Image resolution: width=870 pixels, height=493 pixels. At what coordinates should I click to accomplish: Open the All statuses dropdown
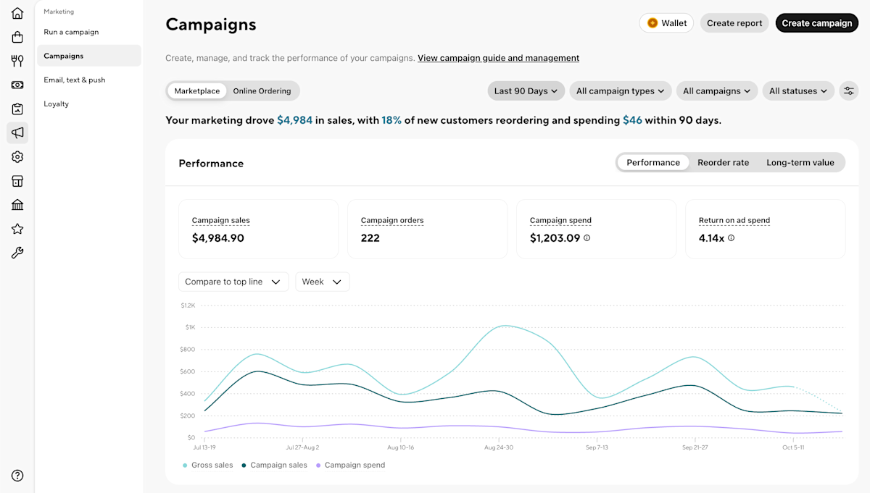798,91
